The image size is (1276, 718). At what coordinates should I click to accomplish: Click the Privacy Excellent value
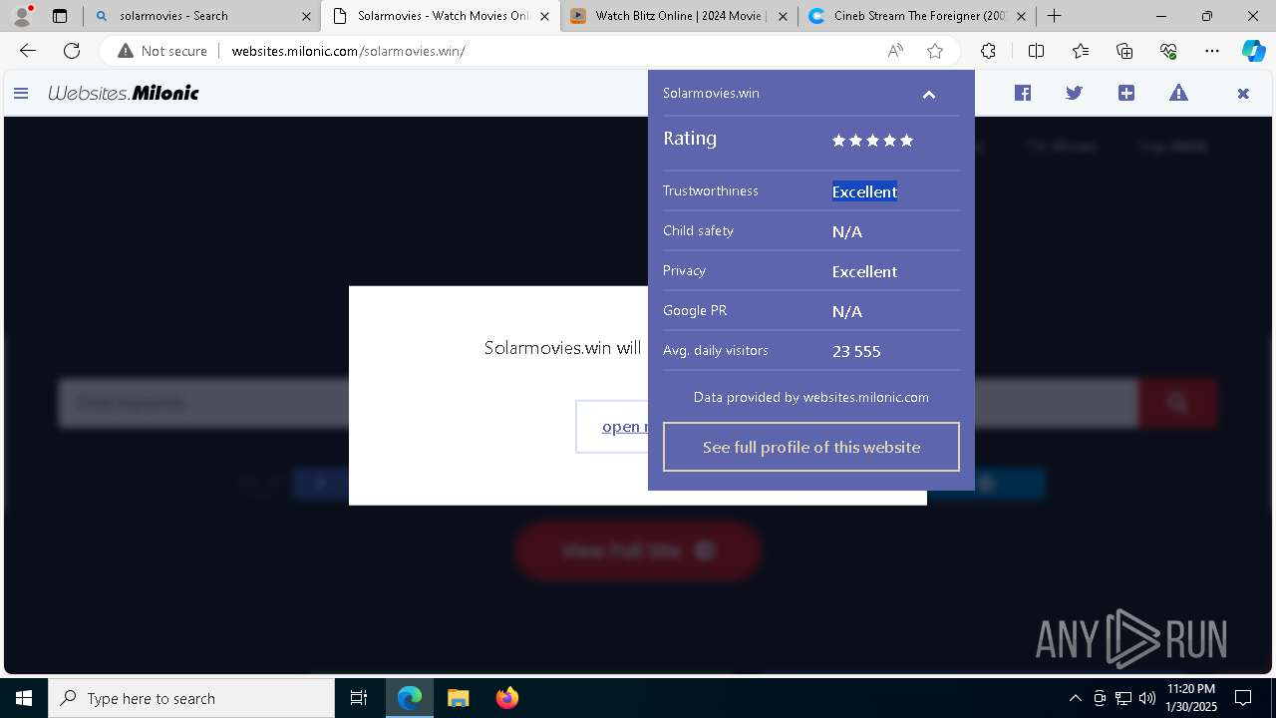[864, 271]
